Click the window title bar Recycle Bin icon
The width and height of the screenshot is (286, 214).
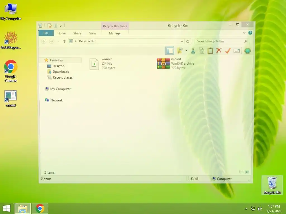point(40,26)
